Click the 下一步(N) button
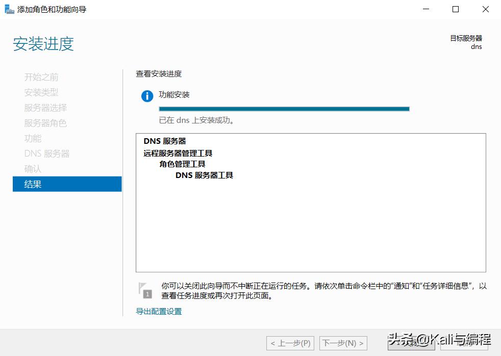Image resolution: width=501 pixels, height=356 pixels. [343, 343]
